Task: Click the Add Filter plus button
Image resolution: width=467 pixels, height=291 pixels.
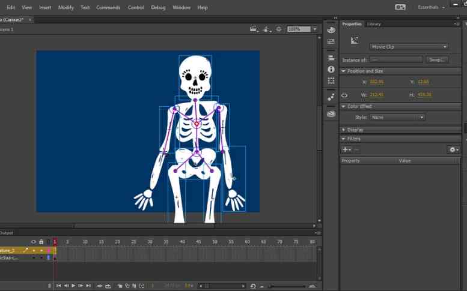Action: (x=347, y=149)
